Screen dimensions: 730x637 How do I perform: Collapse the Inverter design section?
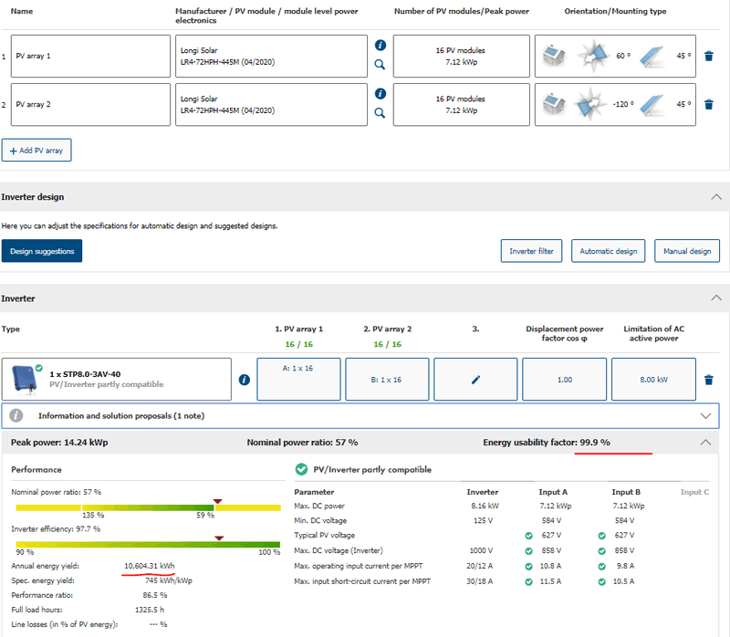(716, 197)
